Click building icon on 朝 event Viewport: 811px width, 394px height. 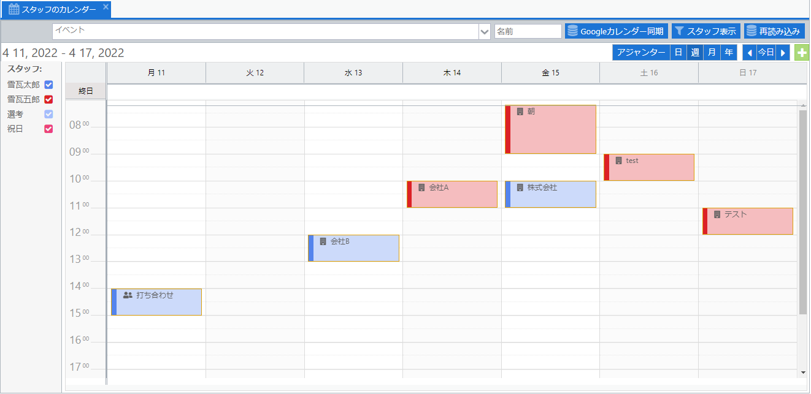(x=520, y=112)
